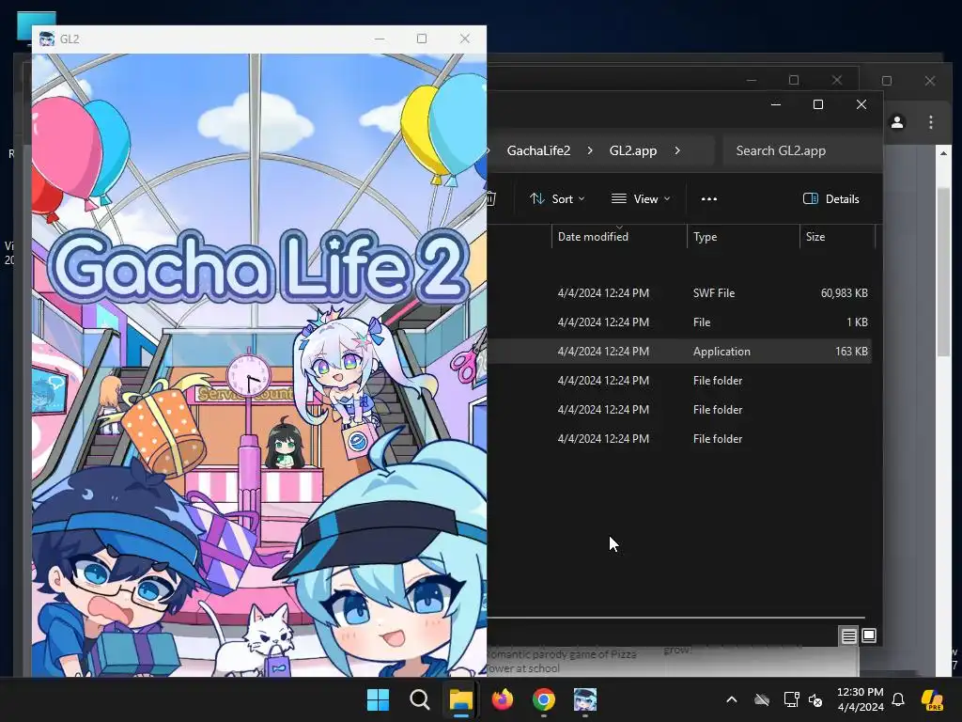
Task: Close the File Explorer window
Action: click(x=861, y=105)
